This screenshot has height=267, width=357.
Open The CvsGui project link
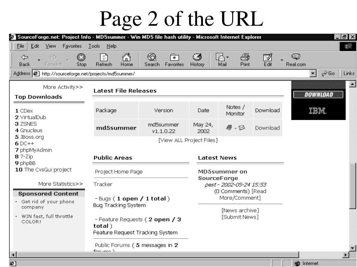pos(48,170)
